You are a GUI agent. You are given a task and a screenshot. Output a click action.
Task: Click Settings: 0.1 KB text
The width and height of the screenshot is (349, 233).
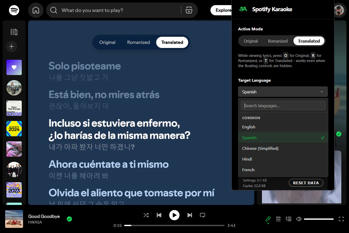[x=255, y=180]
